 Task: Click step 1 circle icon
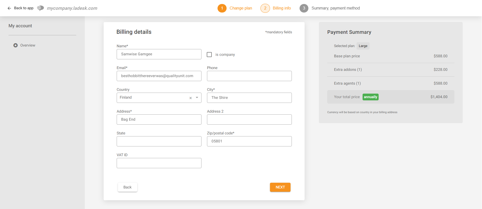[222, 8]
